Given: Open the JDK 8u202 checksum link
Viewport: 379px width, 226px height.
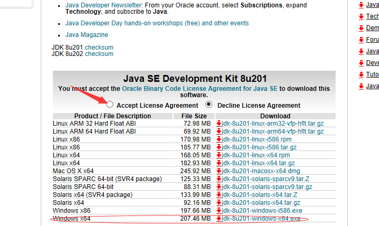Looking at the screenshot, I should point(99,53).
